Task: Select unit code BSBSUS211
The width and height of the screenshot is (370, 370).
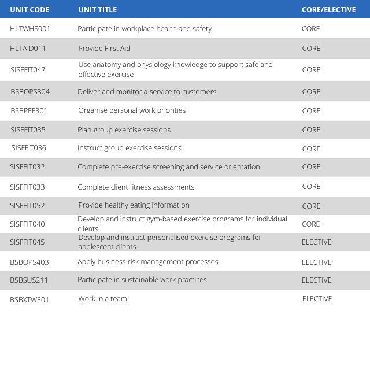Action: pyautogui.click(x=29, y=280)
